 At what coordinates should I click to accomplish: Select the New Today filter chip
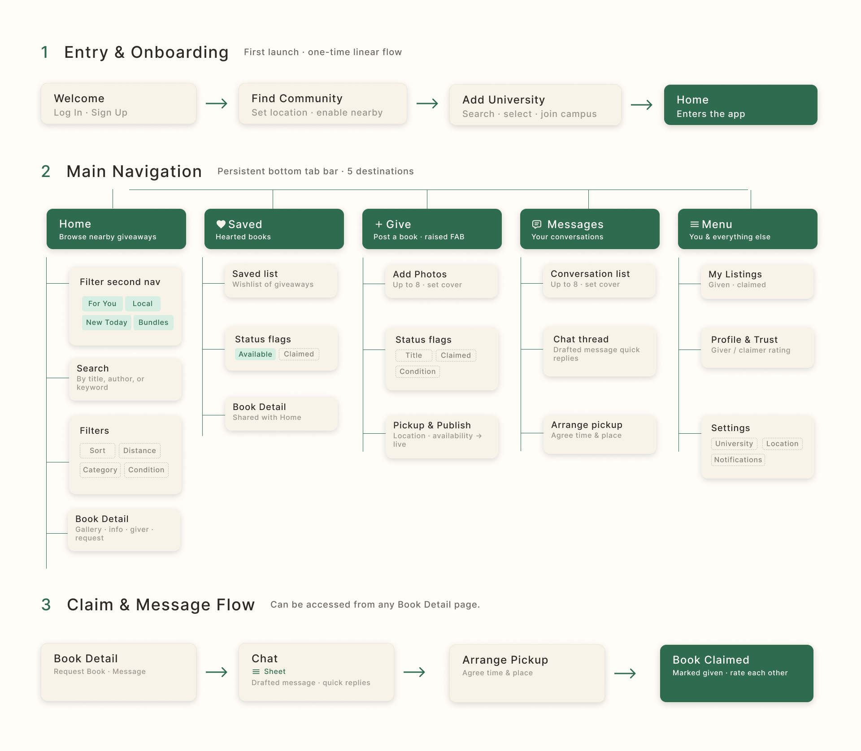107,322
